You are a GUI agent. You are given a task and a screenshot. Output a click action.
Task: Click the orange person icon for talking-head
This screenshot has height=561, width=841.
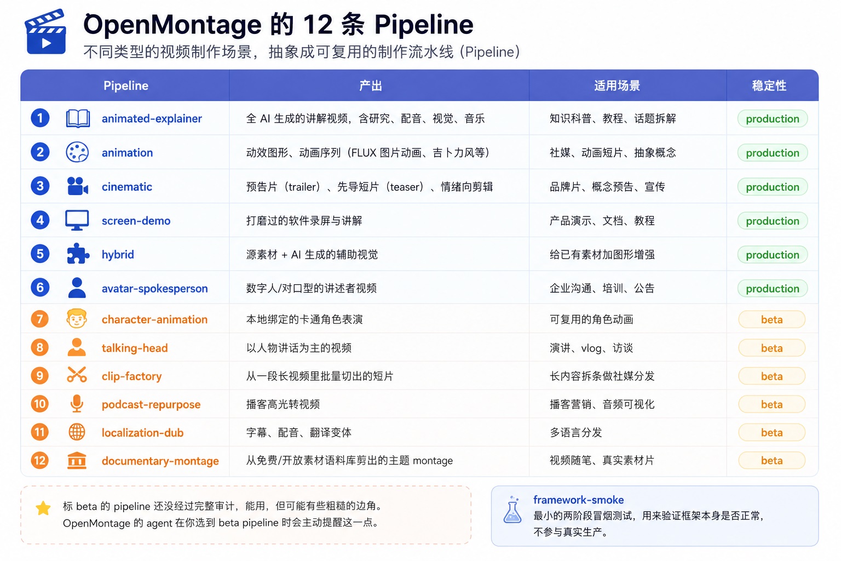(x=77, y=347)
